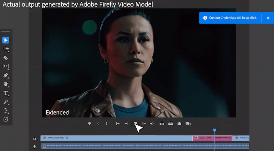
Task: Click the Mark In bracket button
Action: point(98,124)
